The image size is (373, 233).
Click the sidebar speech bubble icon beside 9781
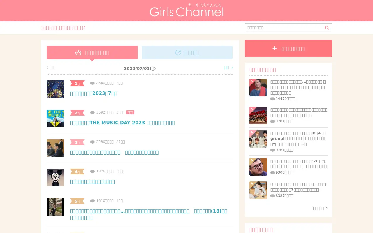(x=272, y=121)
